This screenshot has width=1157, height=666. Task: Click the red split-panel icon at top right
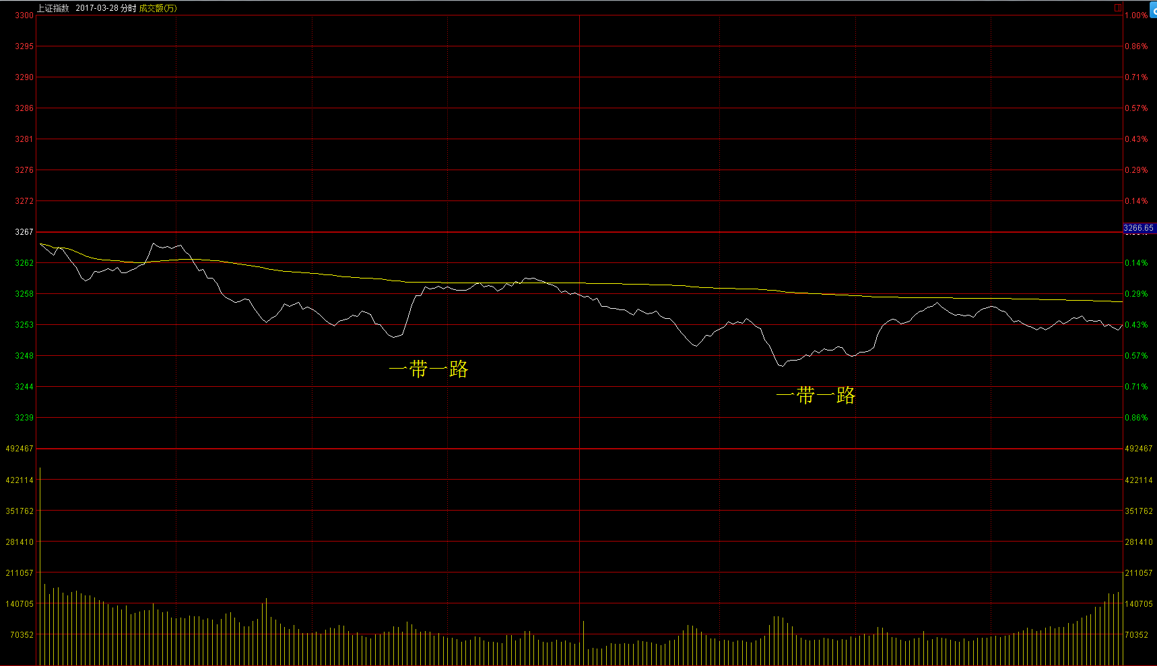coord(1118,8)
